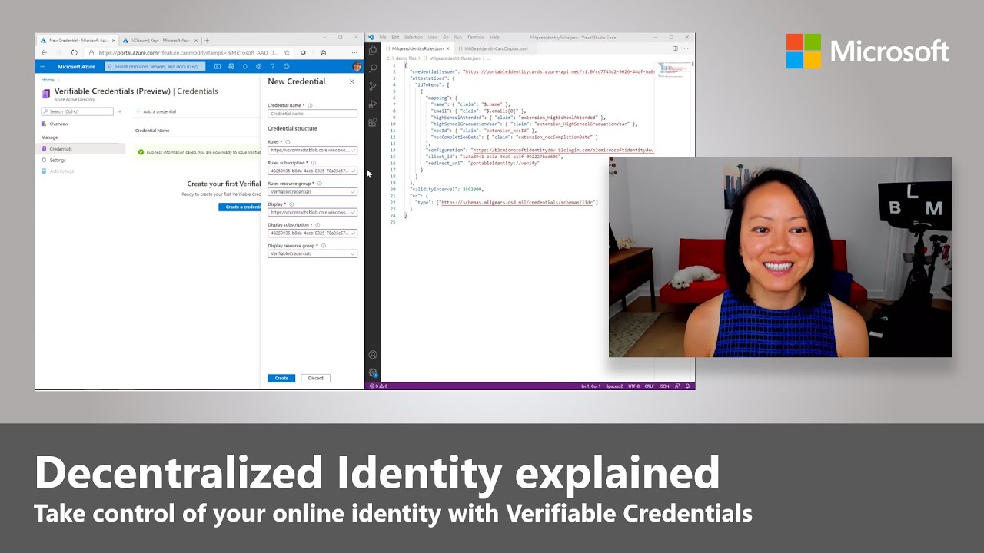
Task: Open Azure Cloud Shell icon
Action: point(218,67)
